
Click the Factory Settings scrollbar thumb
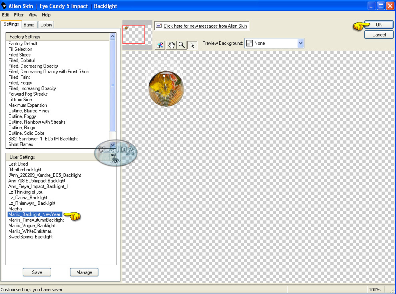pos(113,86)
